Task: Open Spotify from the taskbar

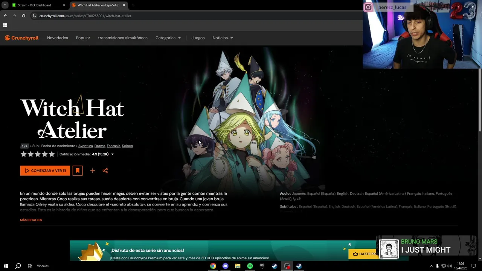Action: (250, 266)
